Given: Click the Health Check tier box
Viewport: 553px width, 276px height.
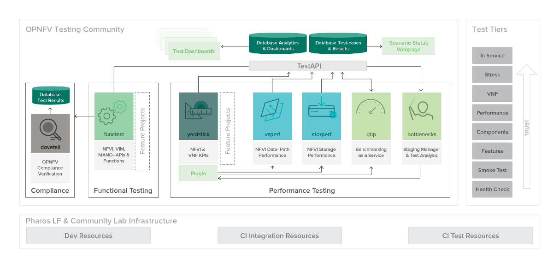Looking at the screenshot, I should pyautogui.click(x=492, y=189).
